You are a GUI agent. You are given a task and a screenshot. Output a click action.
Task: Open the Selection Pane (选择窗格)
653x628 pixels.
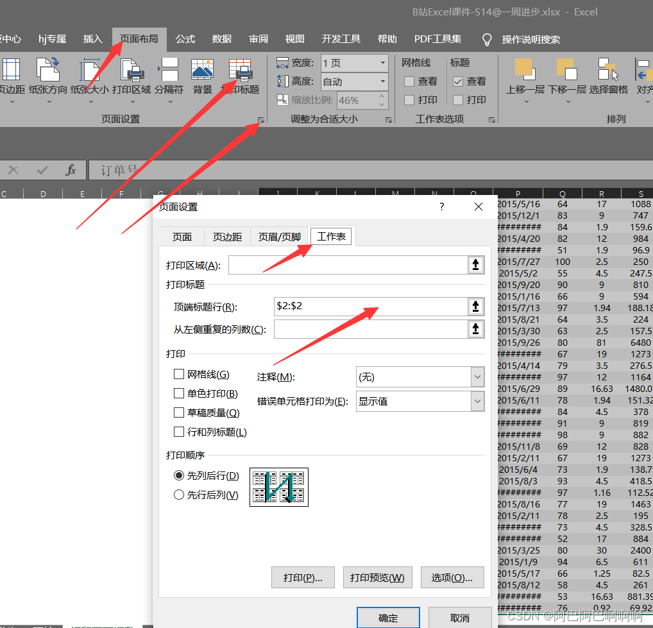(609, 76)
